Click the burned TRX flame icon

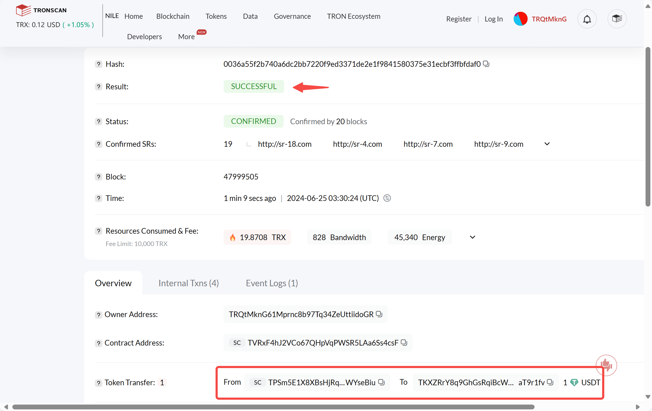[x=233, y=238]
